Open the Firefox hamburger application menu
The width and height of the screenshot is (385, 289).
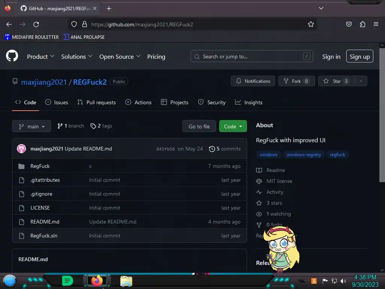click(x=376, y=24)
